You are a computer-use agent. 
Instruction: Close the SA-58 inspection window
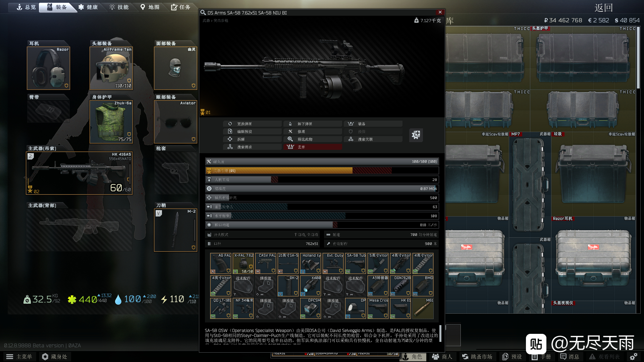(440, 12)
